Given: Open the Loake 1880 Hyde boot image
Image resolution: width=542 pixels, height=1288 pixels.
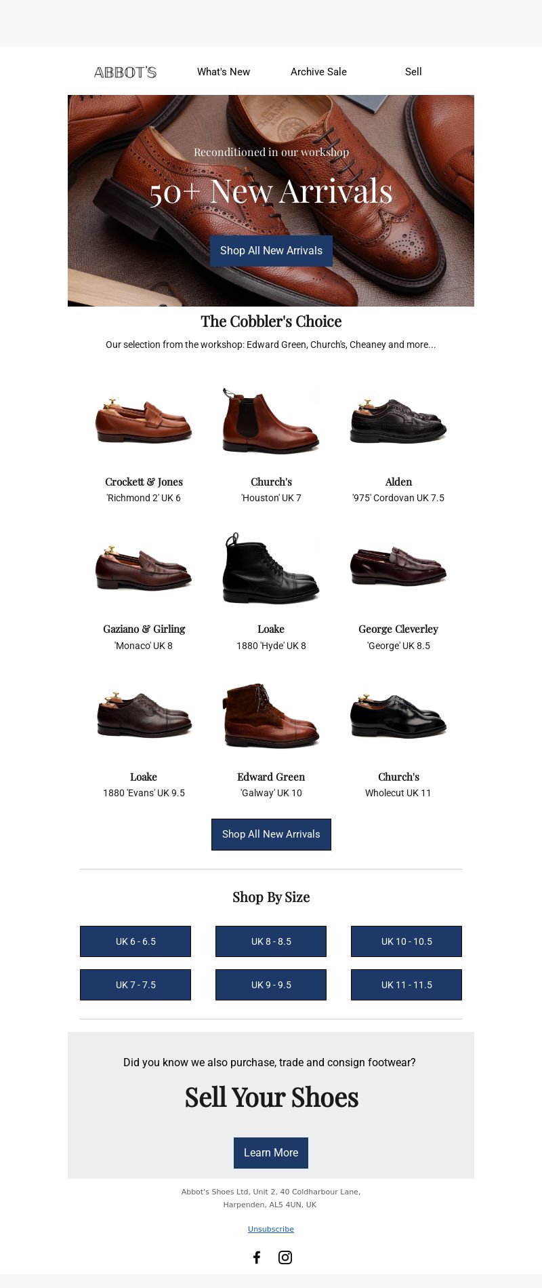Looking at the screenshot, I should tap(271, 568).
